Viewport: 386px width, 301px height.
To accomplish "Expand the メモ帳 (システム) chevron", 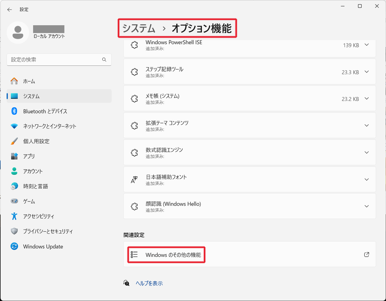I will pyautogui.click(x=366, y=99).
